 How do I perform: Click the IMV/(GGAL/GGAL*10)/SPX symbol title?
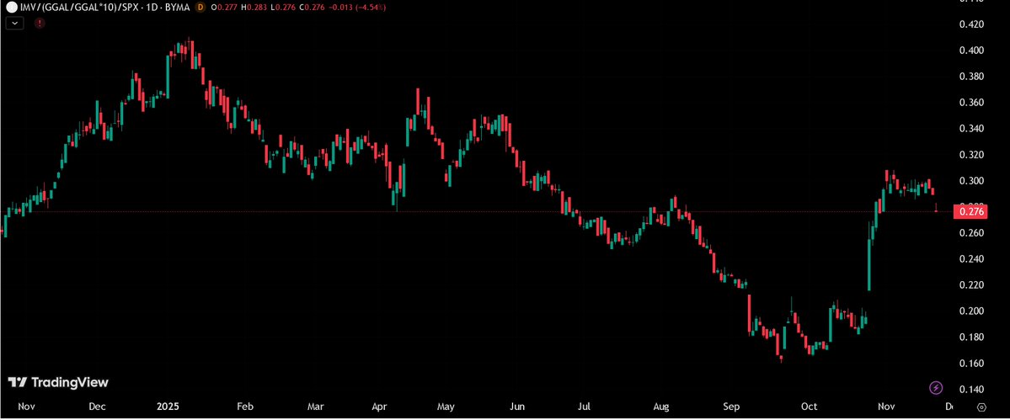(78, 7)
